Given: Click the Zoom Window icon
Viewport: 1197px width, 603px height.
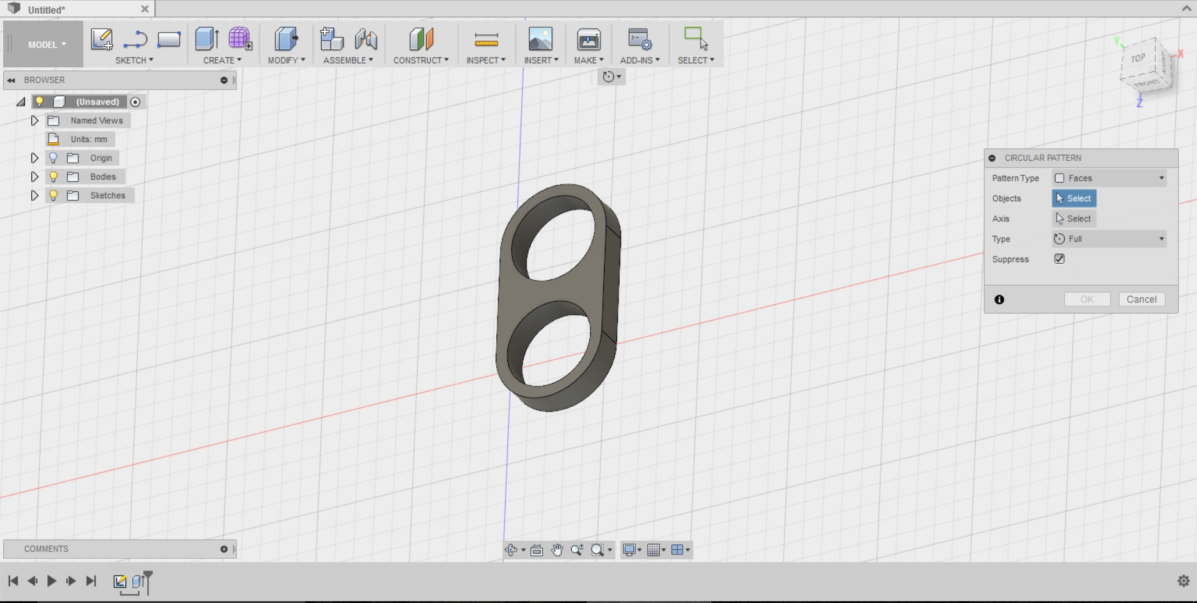Looking at the screenshot, I should coord(597,550).
